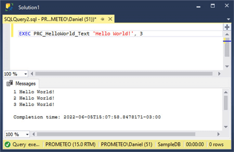Click the editor horizontal scroll right arrow
Viewport: 234px width, 152px height.
click(x=219, y=74)
